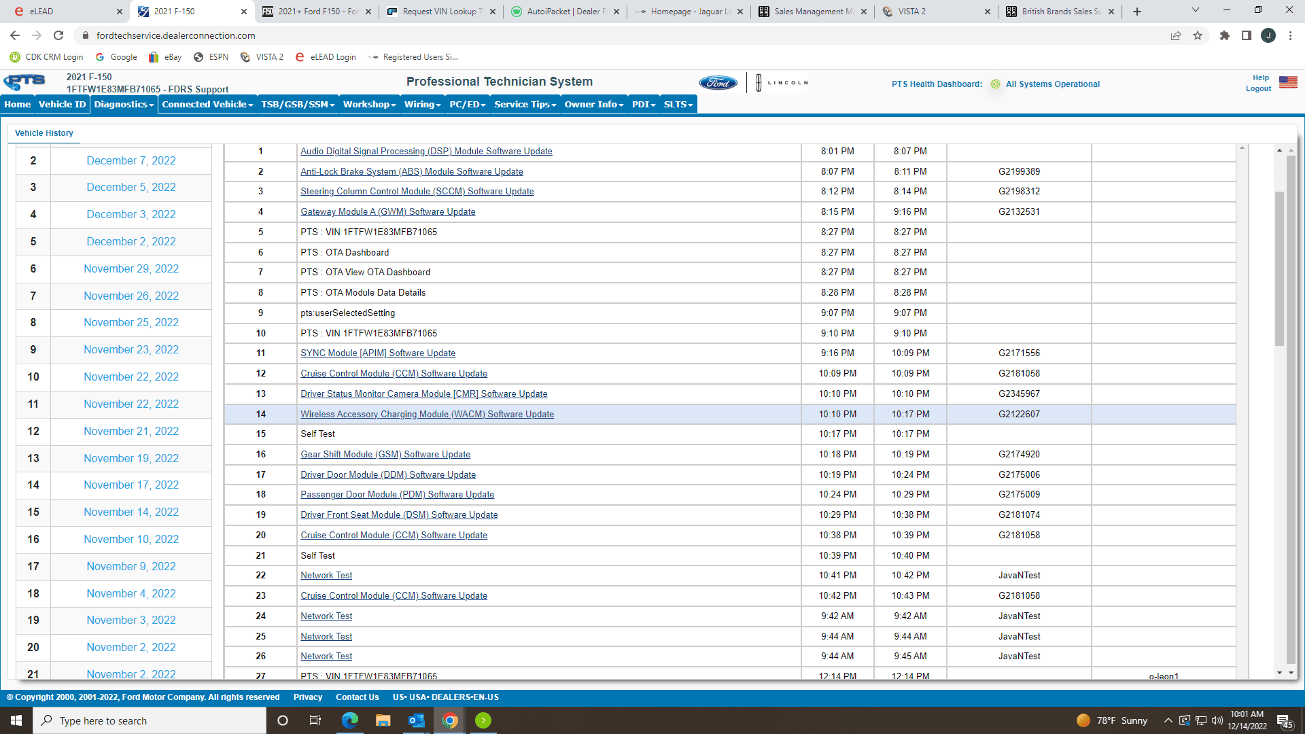Click the Ford oval logo
Image resolution: width=1305 pixels, height=734 pixels.
[718, 83]
